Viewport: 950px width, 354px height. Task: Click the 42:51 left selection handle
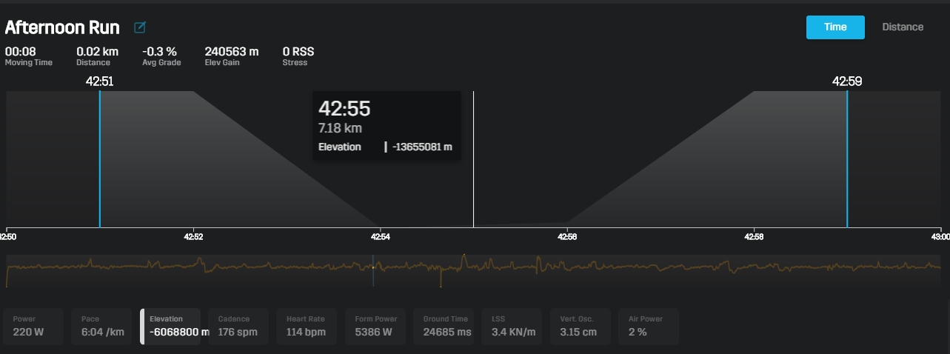point(100,159)
